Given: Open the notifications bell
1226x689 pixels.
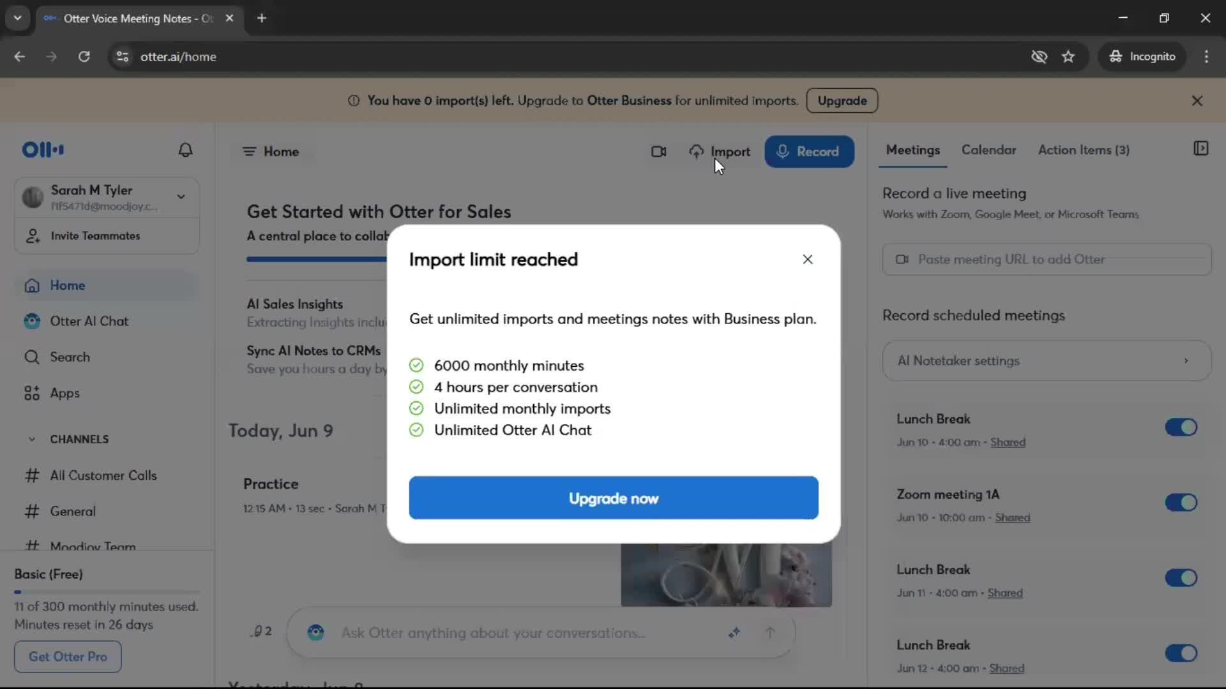Looking at the screenshot, I should (185, 150).
